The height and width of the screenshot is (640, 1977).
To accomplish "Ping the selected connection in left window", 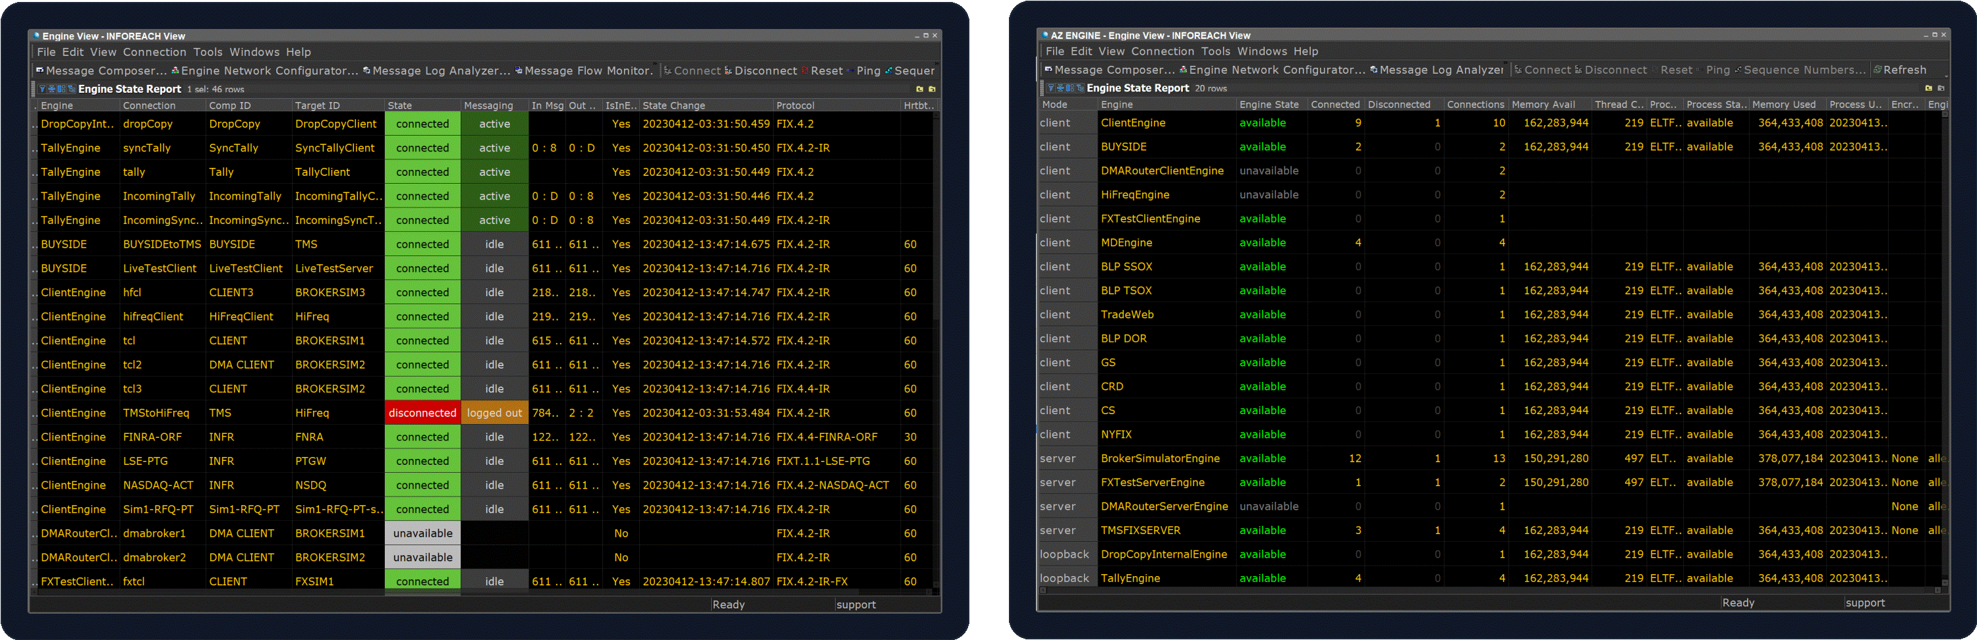I will [867, 70].
